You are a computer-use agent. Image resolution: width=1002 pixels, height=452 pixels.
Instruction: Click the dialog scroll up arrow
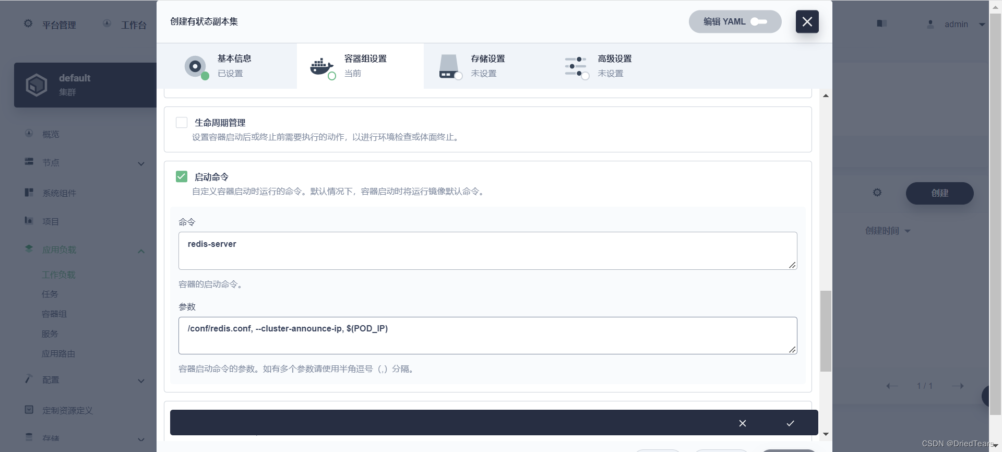pos(826,96)
